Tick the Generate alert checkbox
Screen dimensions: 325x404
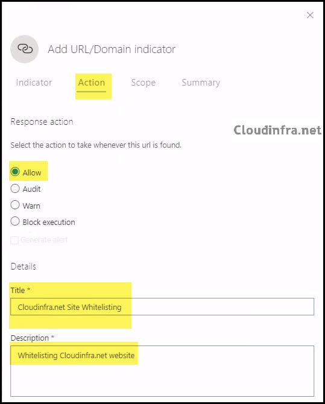click(14, 240)
